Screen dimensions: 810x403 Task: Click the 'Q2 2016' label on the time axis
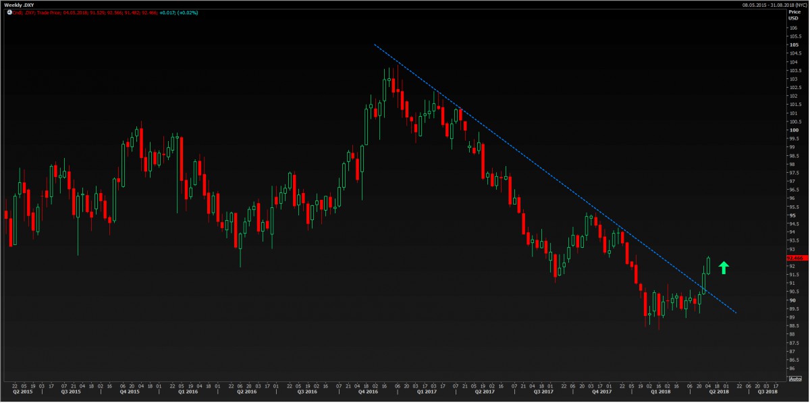[247, 392]
